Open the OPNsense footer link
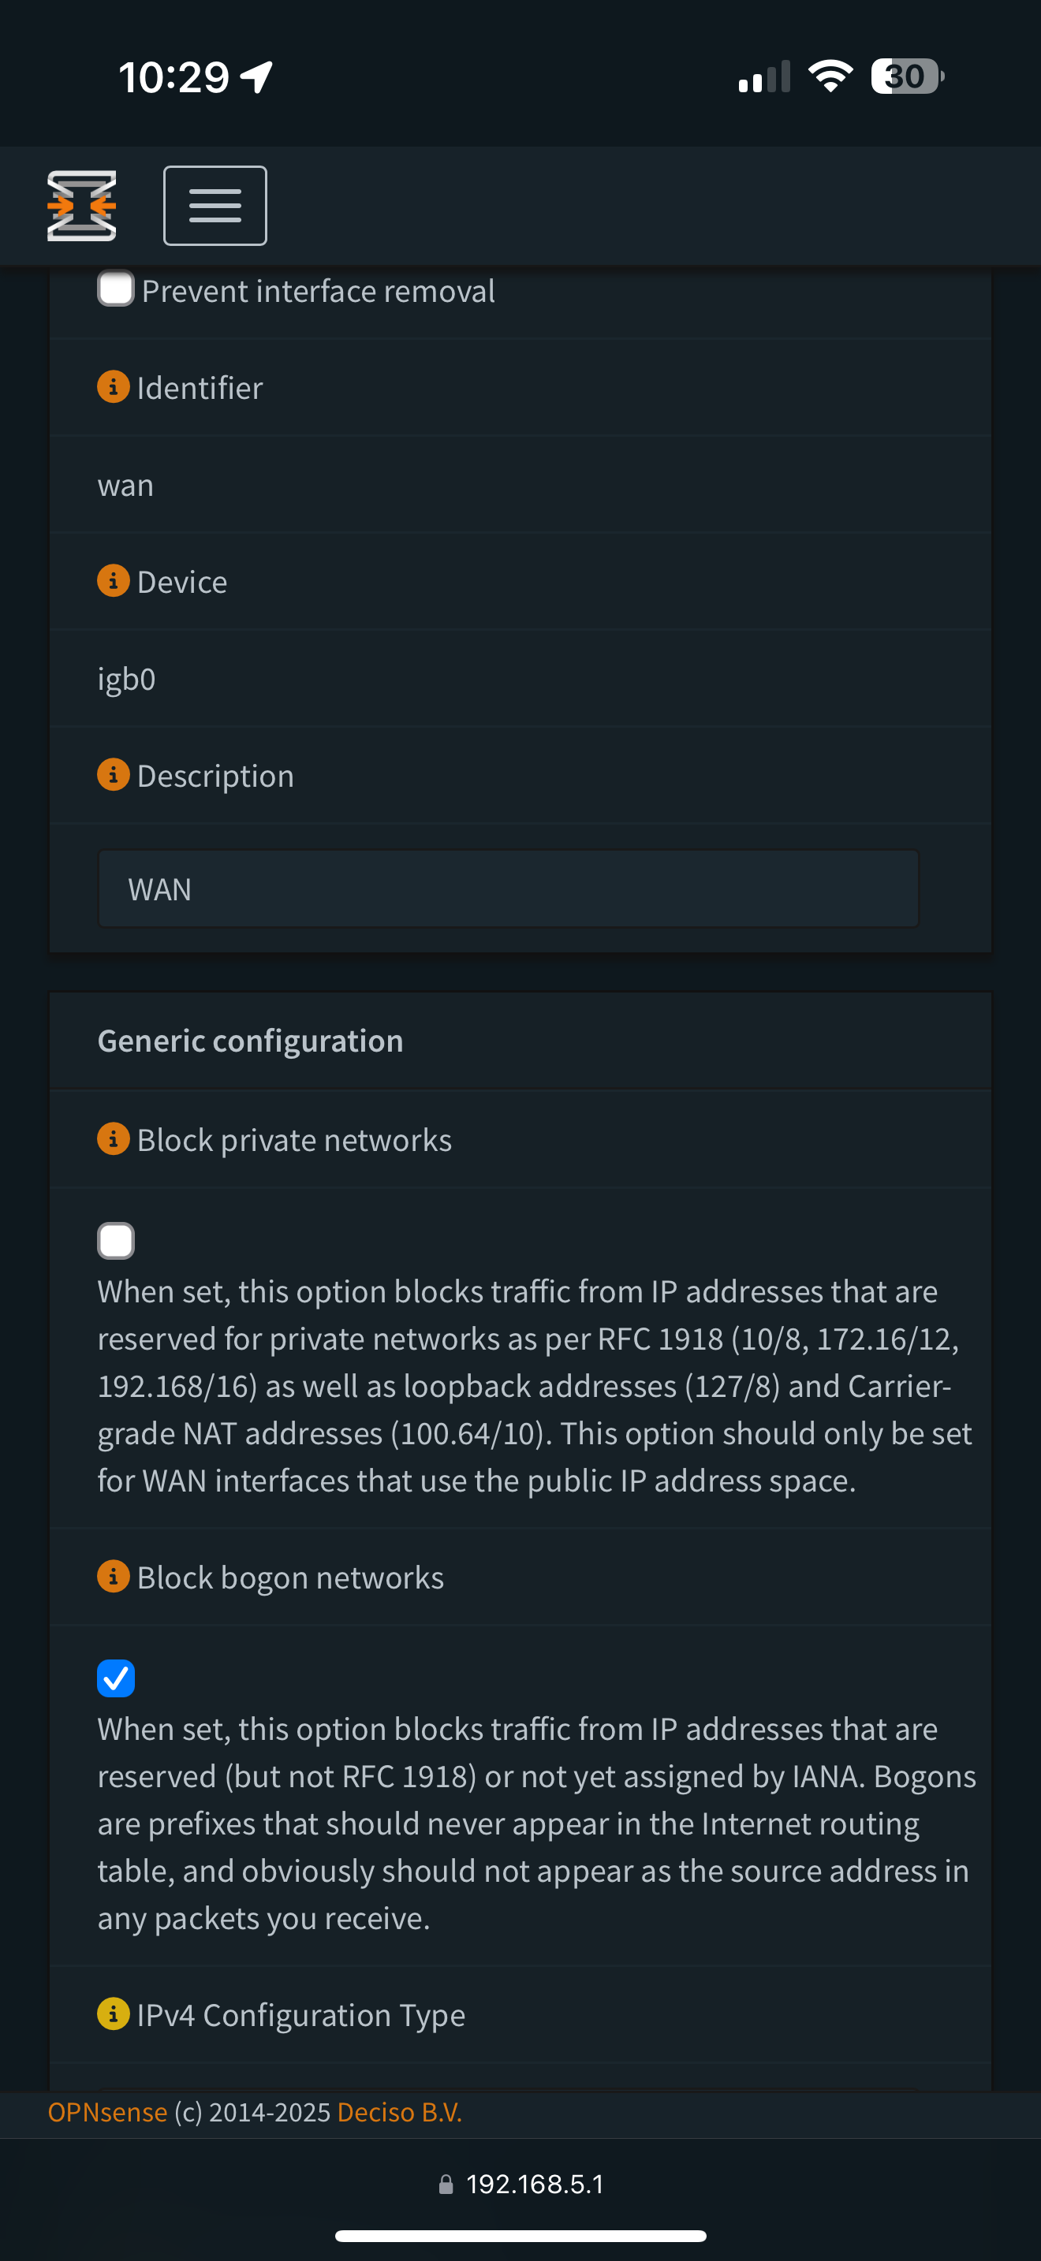 point(107,2112)
